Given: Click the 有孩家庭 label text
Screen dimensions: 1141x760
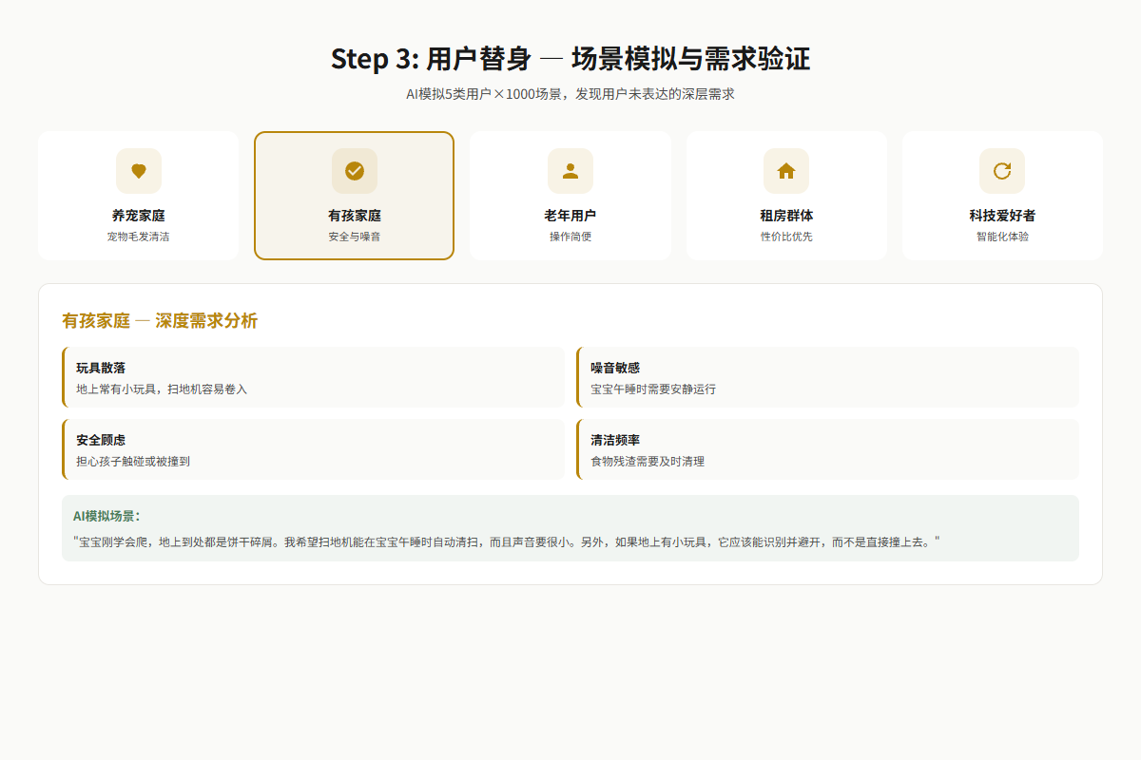Looking at the screenshot, I should [x=355, y=216].
